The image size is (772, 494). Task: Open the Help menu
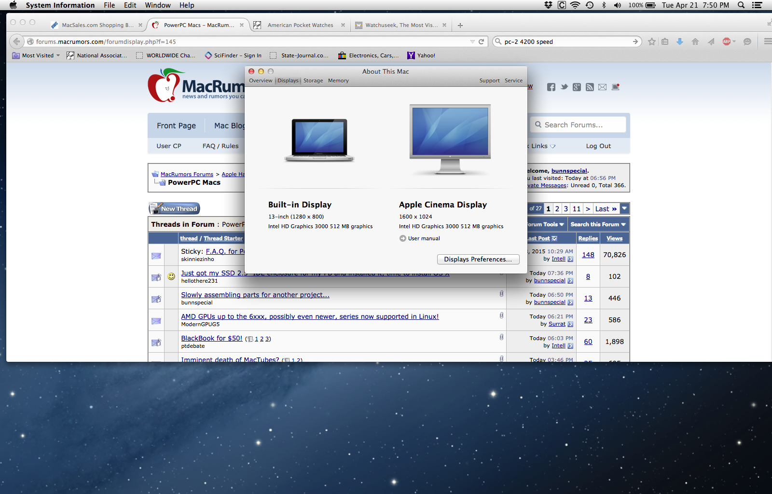[187, 5]
